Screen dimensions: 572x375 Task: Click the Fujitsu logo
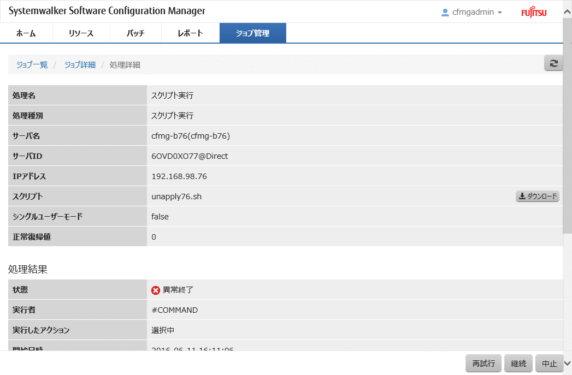(534, 12)
